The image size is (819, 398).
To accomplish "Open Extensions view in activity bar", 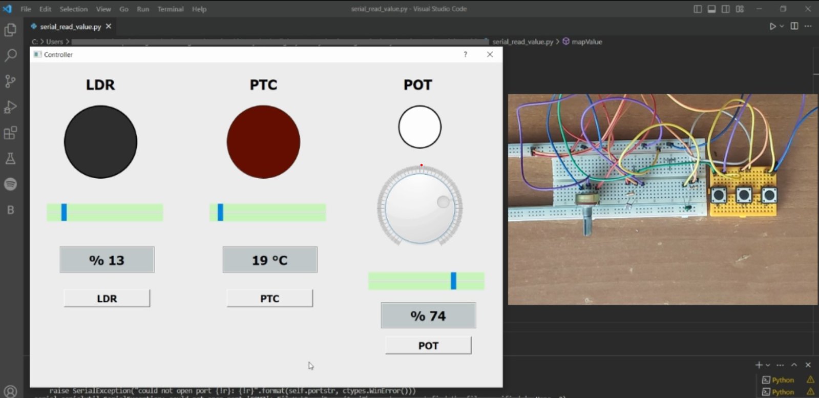I will pos(10,133).
